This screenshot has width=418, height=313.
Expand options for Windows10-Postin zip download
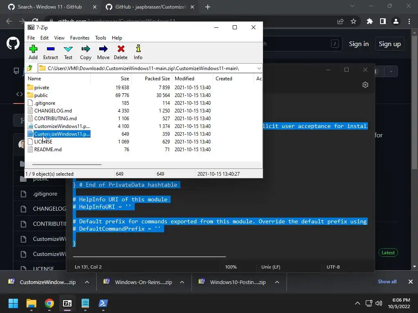[x=277, y=282]
